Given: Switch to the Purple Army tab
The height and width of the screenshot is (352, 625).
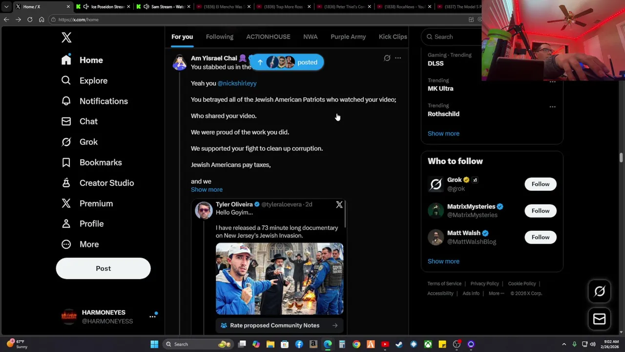Looking at the screenshot, I should coord(348,37).
